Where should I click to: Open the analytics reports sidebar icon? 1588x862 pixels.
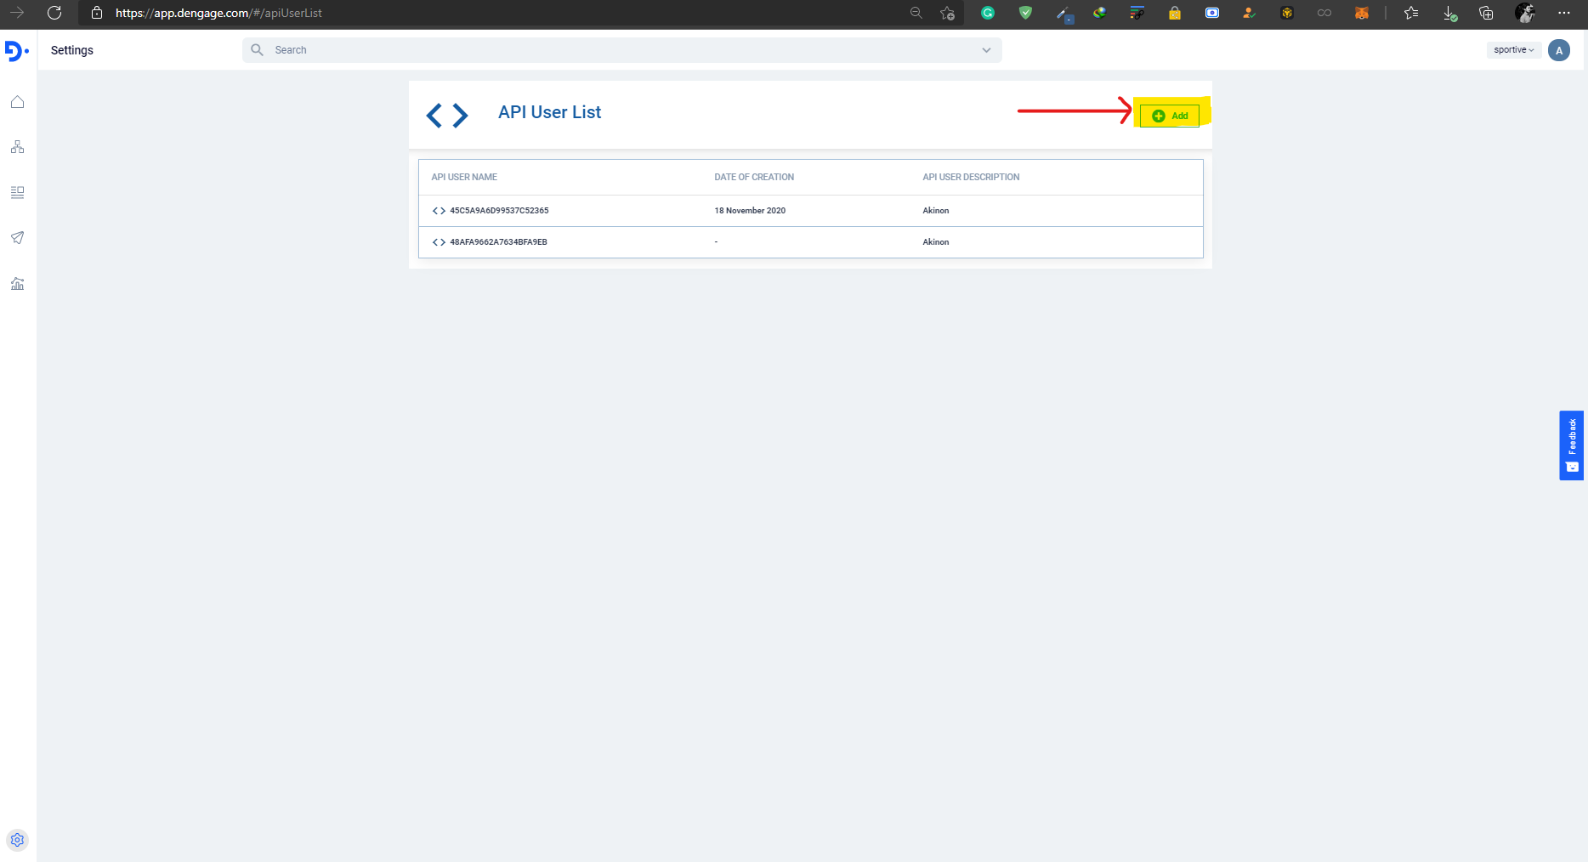[17, 284]
